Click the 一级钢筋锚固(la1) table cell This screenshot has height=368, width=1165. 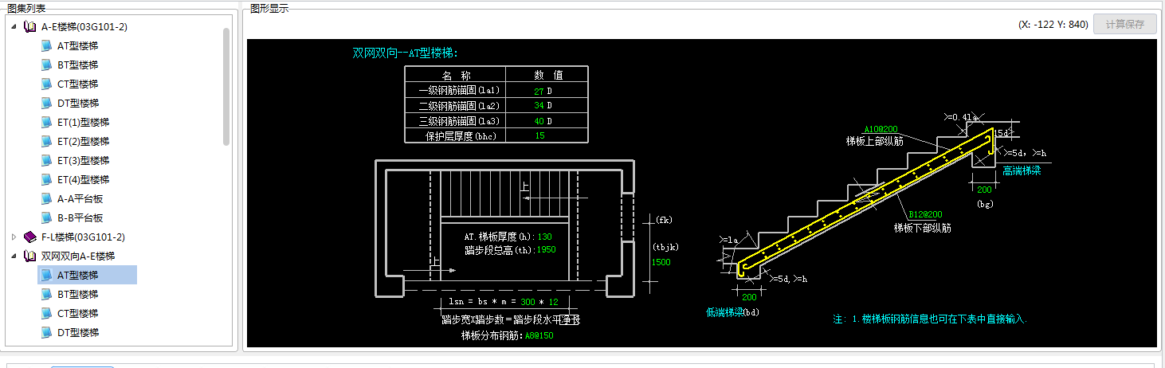(x=455, y=92)
